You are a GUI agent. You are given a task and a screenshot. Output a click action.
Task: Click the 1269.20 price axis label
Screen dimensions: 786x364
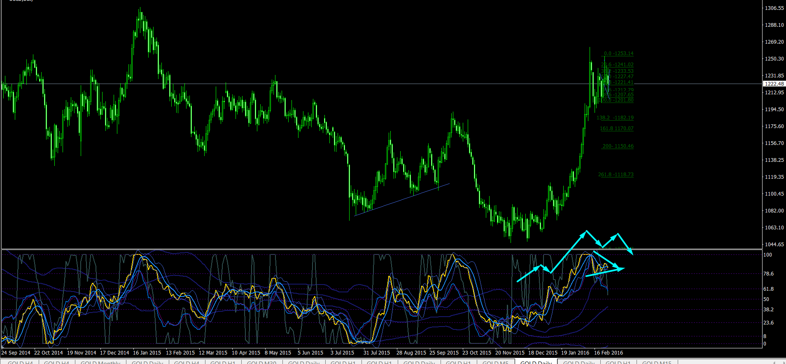click(774, 42)
